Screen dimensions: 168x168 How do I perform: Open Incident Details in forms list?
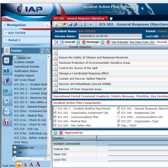click(x=24, y=62)
